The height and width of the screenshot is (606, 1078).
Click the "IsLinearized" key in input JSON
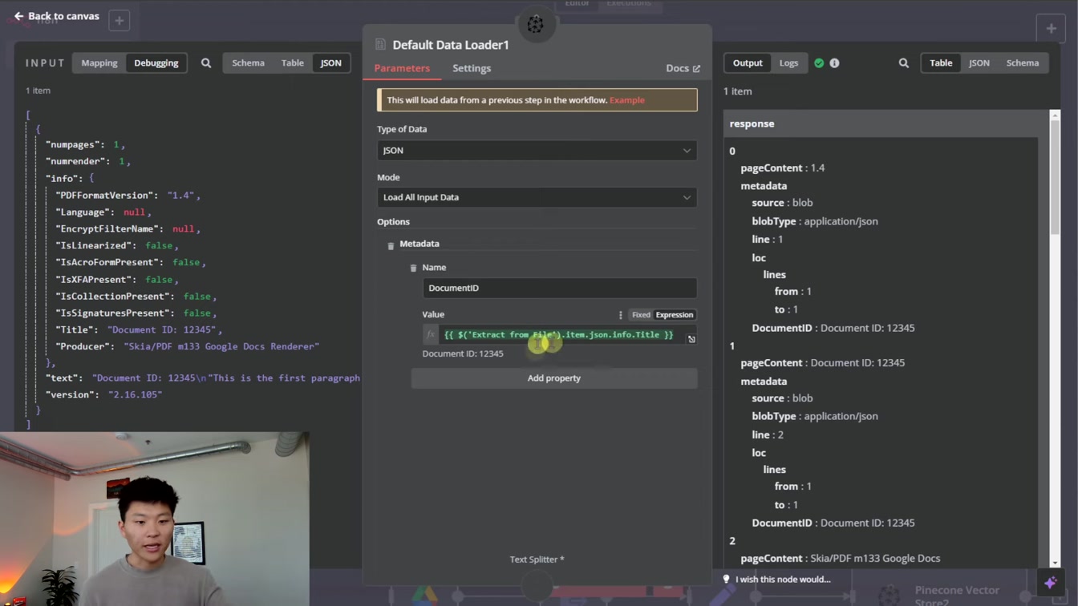coord(93,245)
